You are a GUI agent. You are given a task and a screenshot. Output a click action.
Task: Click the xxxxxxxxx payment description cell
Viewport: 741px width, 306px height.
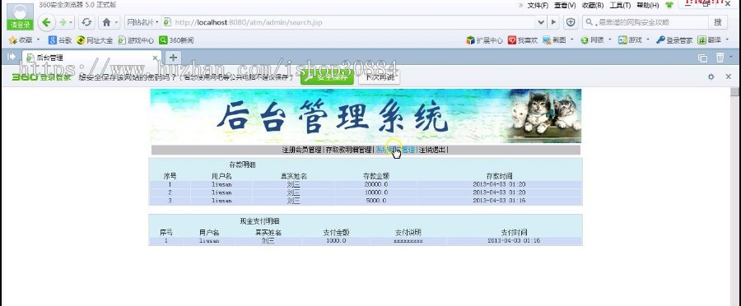click(x=408, y=241)
